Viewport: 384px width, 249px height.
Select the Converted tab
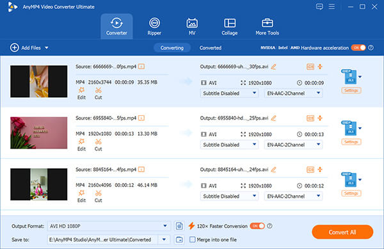coord(211,48)
